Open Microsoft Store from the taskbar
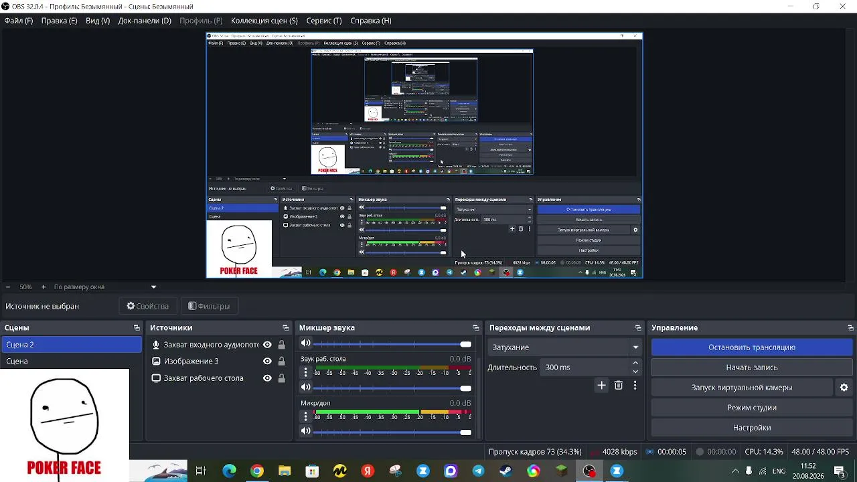The height and width of the screenshot is (482, 857). click(x=312, y=471)
